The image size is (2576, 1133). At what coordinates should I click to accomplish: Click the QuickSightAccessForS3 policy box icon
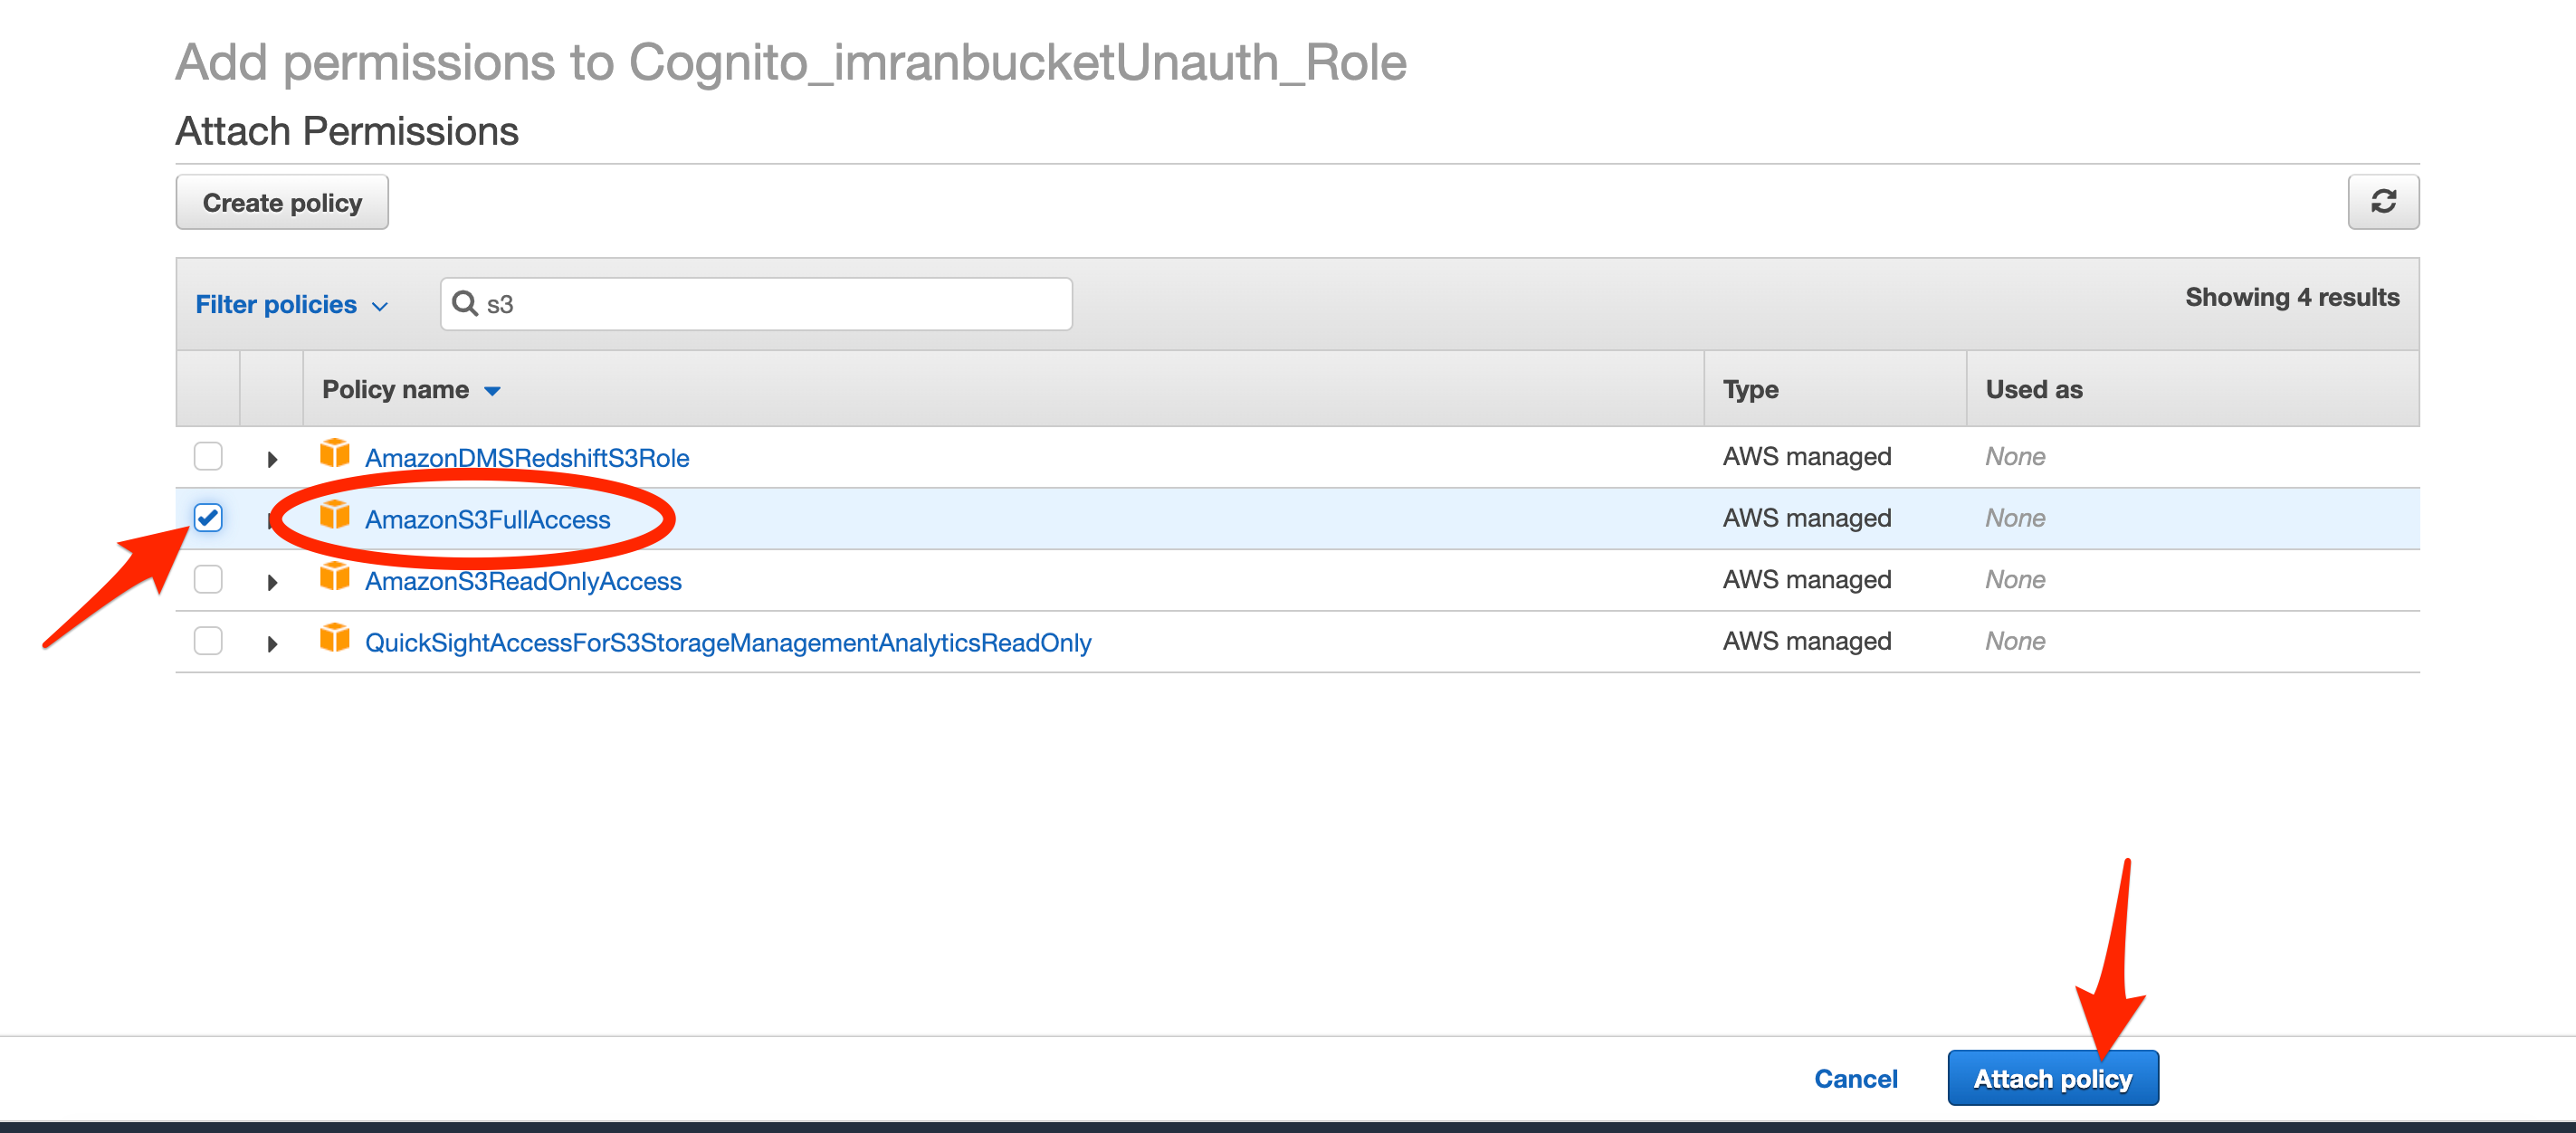tap(335, 640)
